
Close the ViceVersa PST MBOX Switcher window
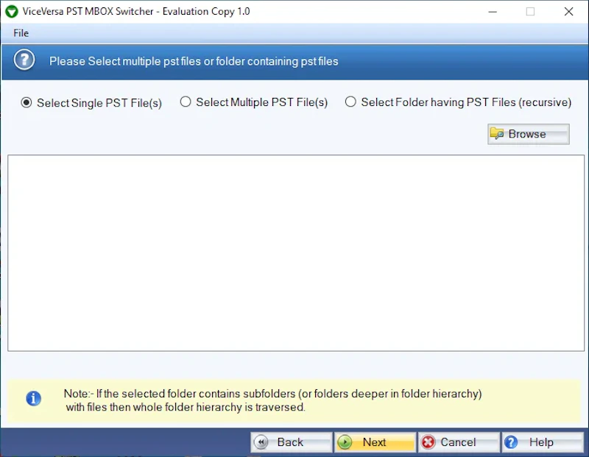(568, 12)
